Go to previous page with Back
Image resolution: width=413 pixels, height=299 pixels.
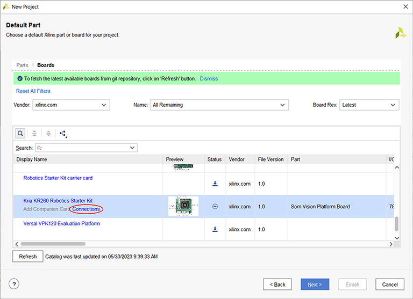[277, 285]
